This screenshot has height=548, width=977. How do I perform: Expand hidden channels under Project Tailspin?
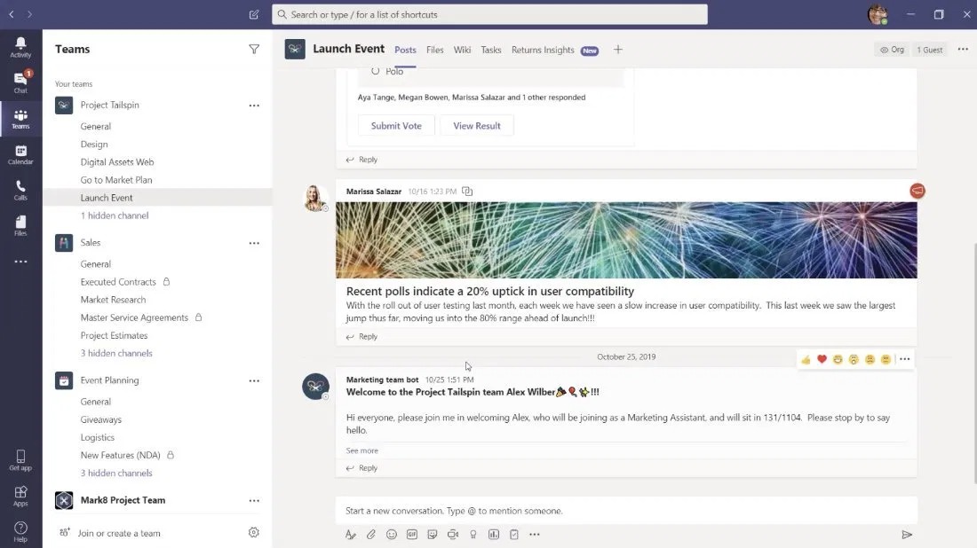(115, 215)
